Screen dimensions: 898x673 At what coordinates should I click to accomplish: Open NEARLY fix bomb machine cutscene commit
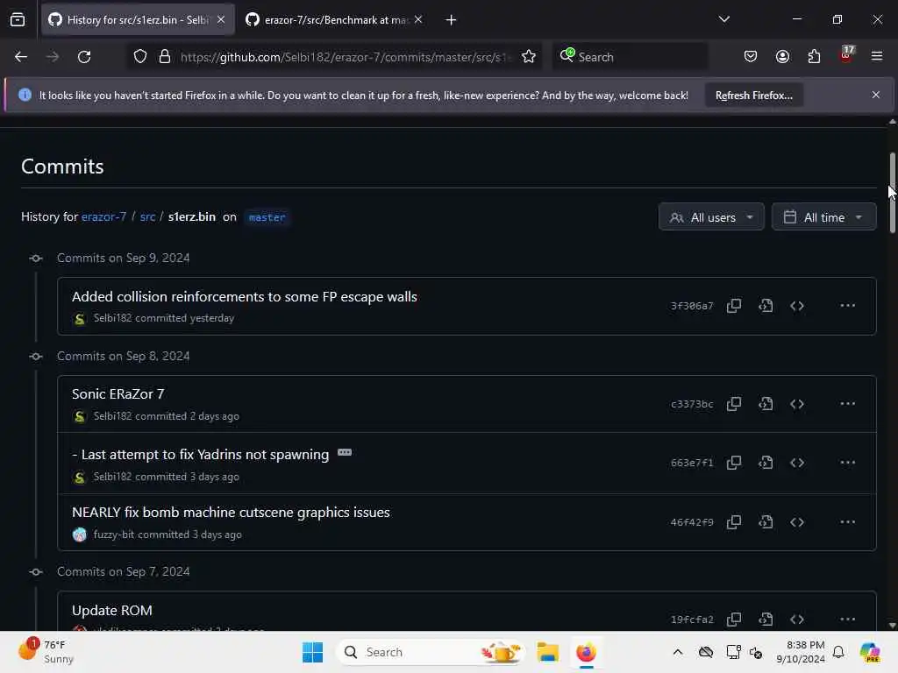[231, 512]
